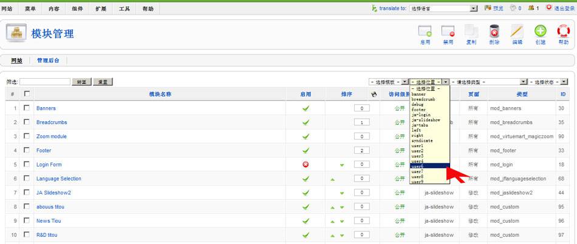Check the box for the Zoom module row

point(27,136)
